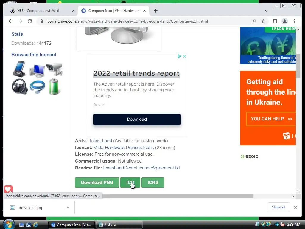Viewport: 305px width, 229px height.
Task: Click the Browse this Iconset heading
Action: (34, 55)
